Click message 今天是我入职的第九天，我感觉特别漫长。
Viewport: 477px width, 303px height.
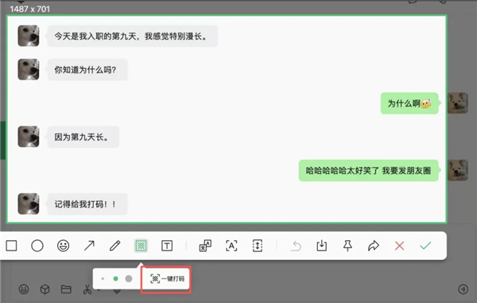click(132, 37)
